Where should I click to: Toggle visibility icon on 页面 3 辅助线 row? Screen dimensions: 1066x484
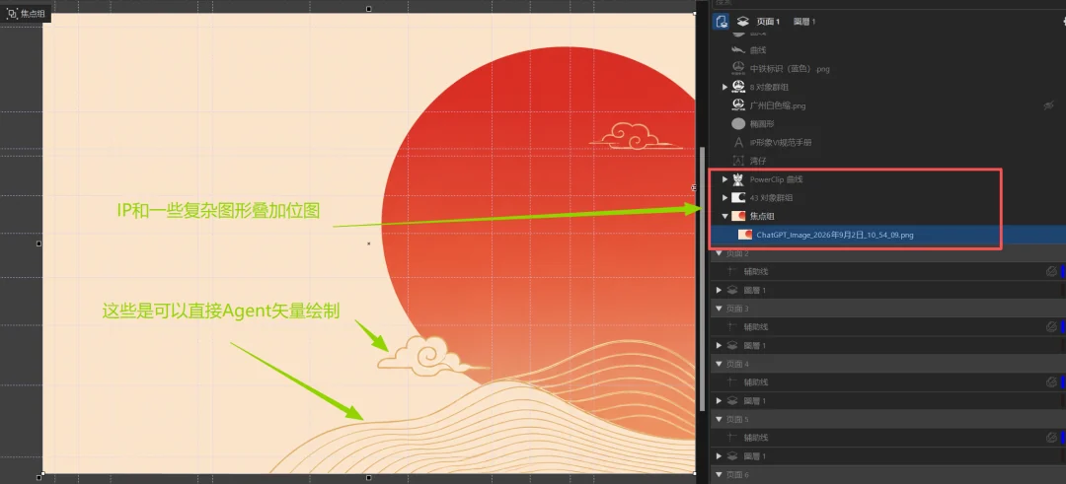click(x=1051, y=327)
